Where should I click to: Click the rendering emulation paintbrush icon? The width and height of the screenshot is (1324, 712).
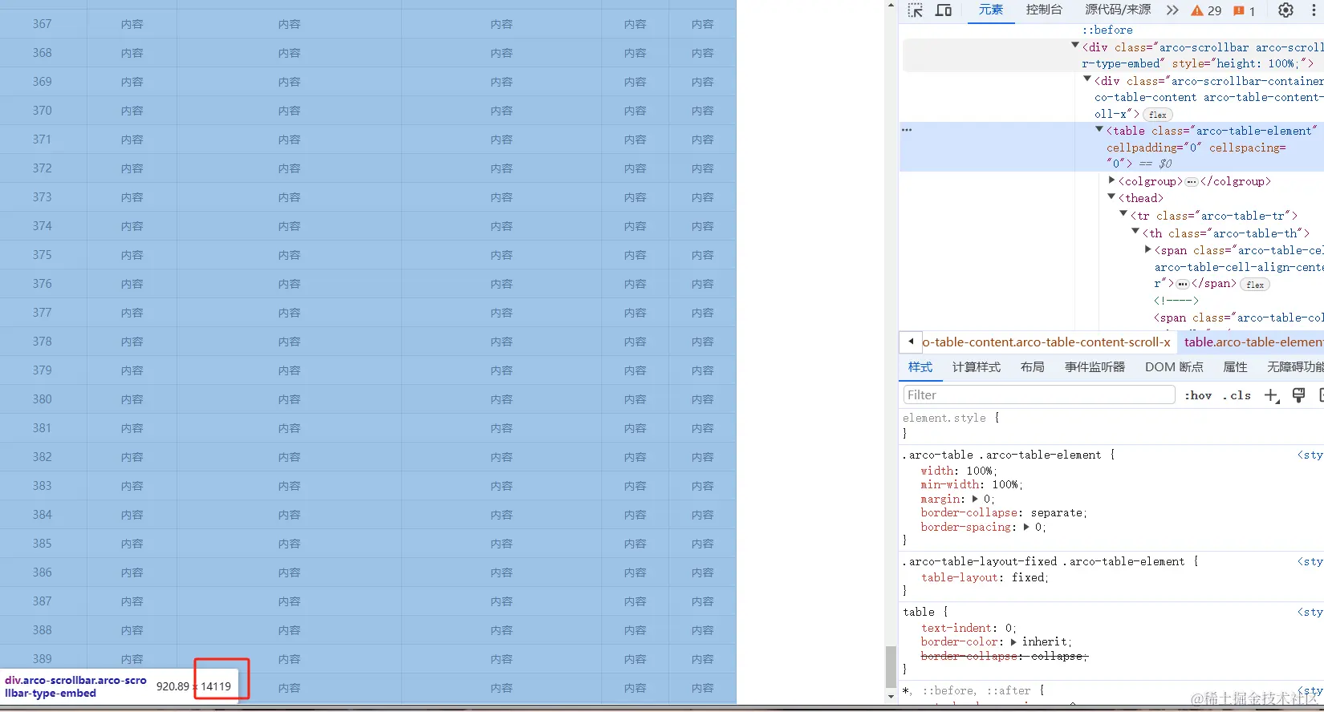(x=1298, y=395)
